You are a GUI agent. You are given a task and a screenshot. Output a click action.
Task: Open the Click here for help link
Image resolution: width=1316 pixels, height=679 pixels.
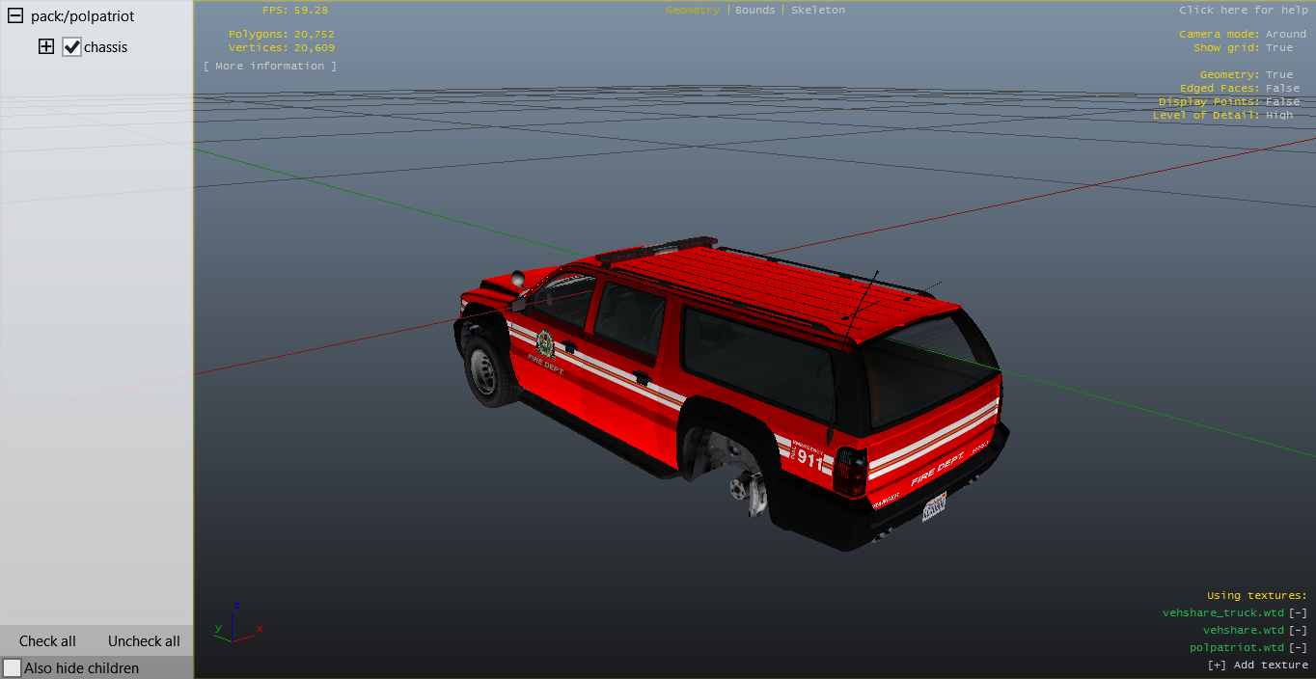point(1243,10)
